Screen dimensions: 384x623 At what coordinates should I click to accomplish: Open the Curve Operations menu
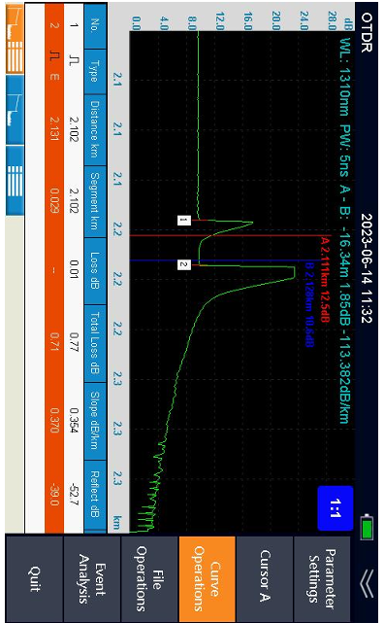coord(208,578)
